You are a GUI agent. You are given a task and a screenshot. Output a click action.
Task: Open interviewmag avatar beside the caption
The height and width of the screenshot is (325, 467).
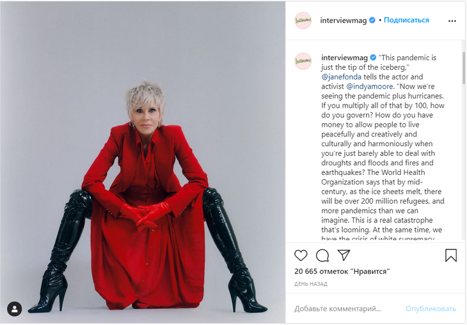click(303, 61)
